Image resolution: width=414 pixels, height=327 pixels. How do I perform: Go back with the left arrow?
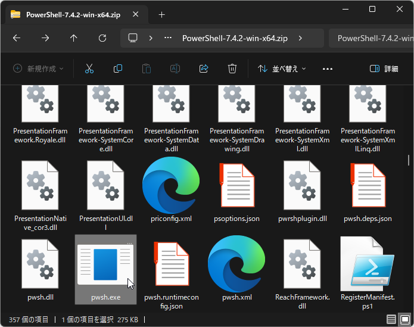pyautogui.click(x=17, y=38)
